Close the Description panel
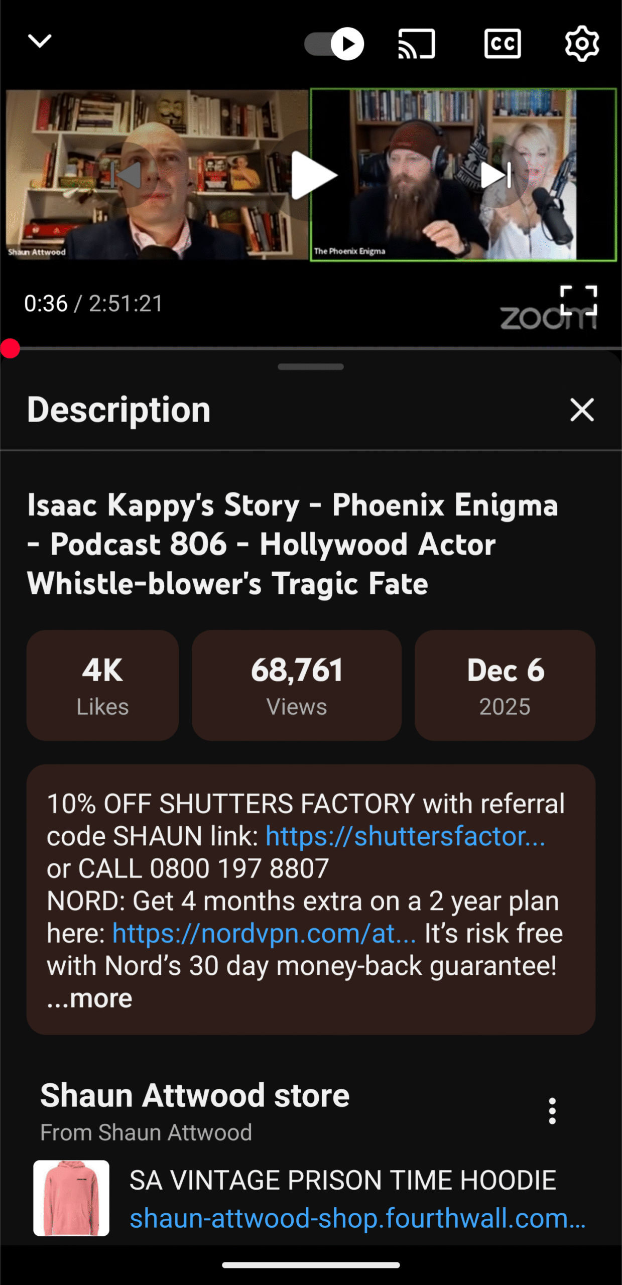The width and height of the screenshot is (622, 1285). [x=582, y=410]
